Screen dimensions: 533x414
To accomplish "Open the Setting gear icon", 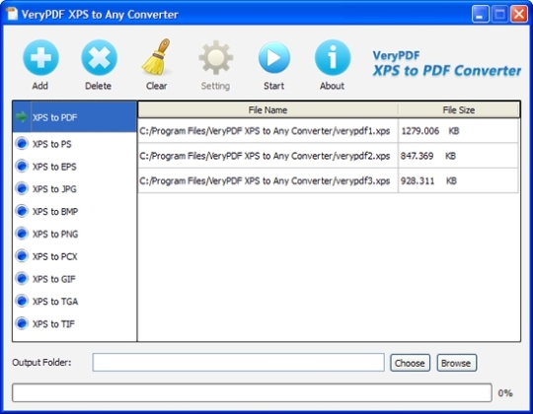I will (x=216, y=57).
